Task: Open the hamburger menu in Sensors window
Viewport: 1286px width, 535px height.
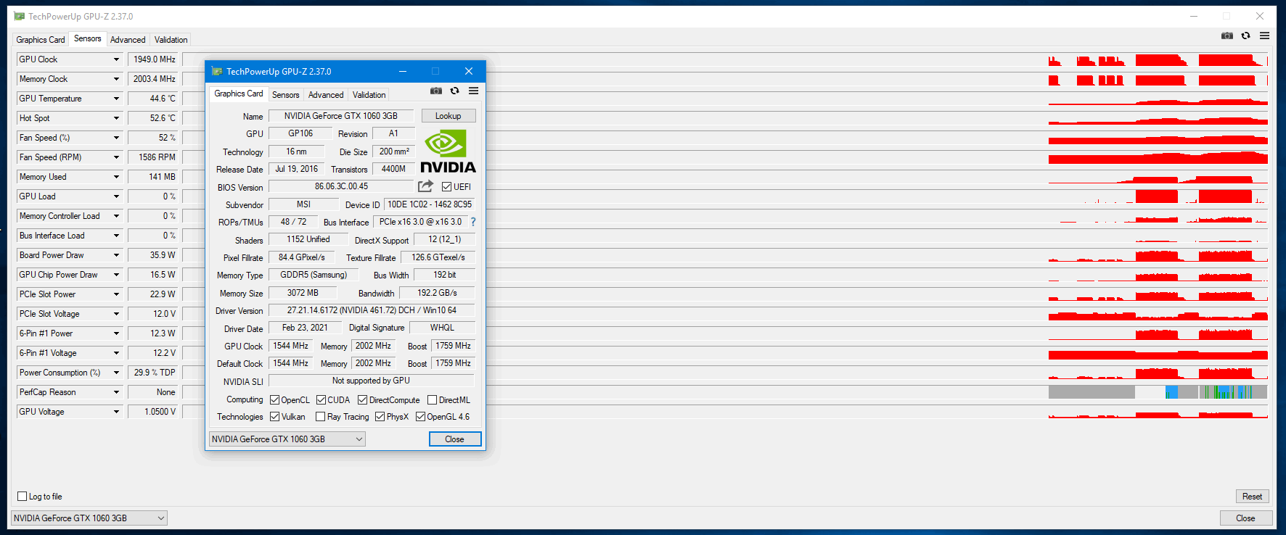Action: (x=1265, y=36)
